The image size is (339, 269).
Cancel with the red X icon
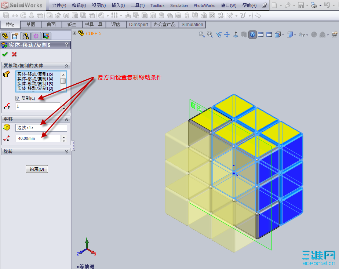point(14,54)
